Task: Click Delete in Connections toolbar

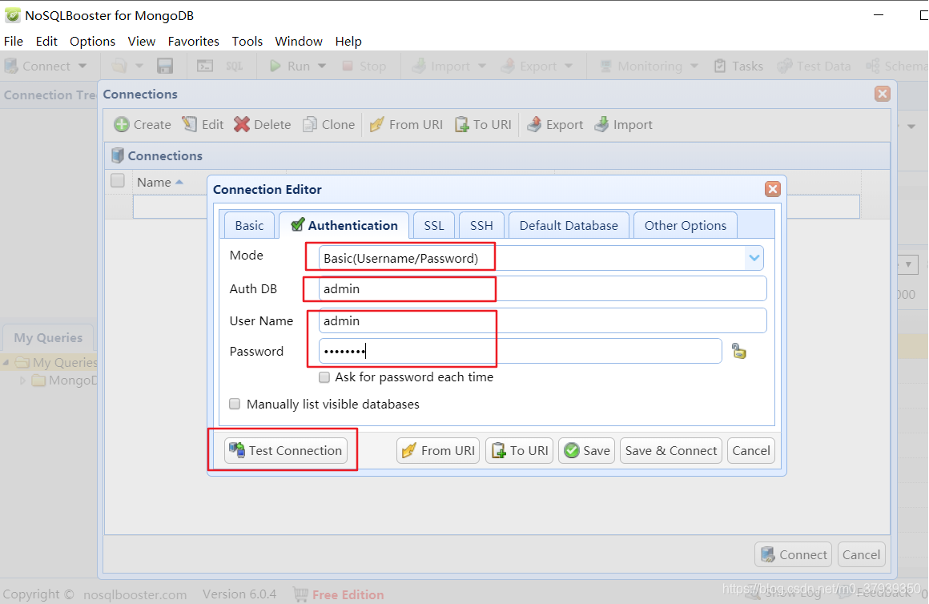Action: pyautogui.click(x=263, y=124)
